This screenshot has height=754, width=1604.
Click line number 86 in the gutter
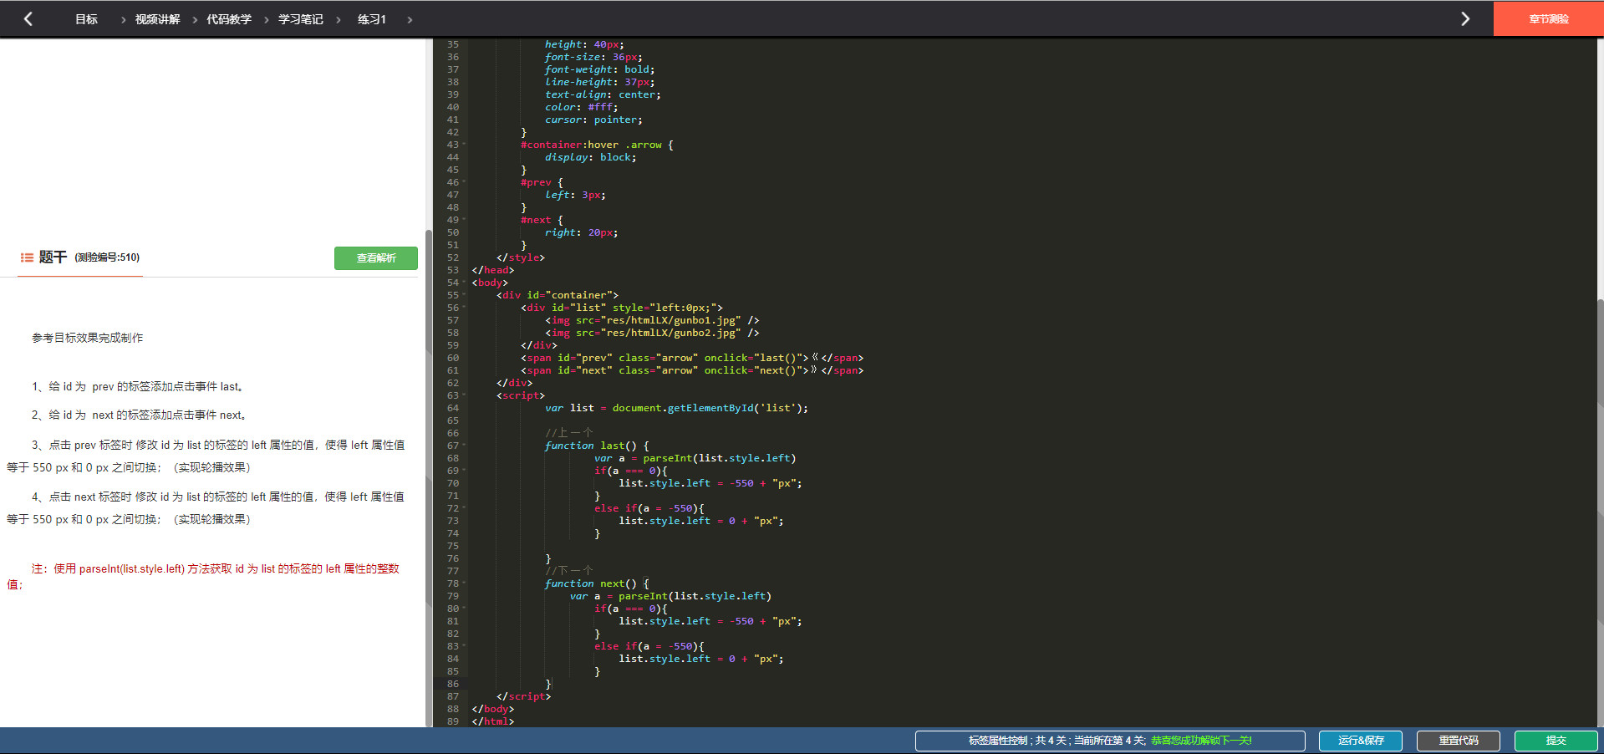click(452, 684)
